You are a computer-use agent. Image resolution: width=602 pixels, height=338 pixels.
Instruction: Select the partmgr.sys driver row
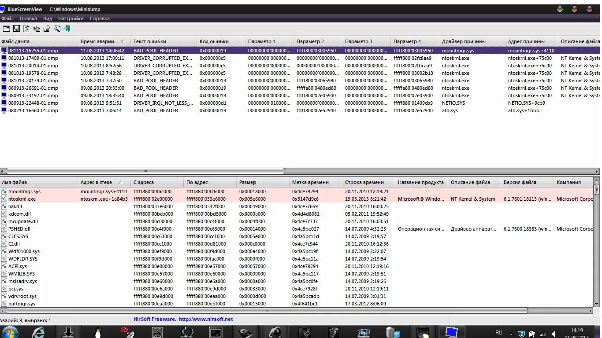(x=297, y=304)
